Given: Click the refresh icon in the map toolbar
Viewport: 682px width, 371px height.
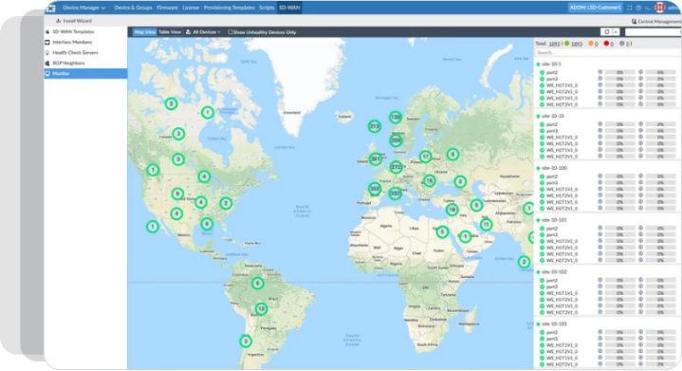Looking at the screenshot, I should point(607,32).
